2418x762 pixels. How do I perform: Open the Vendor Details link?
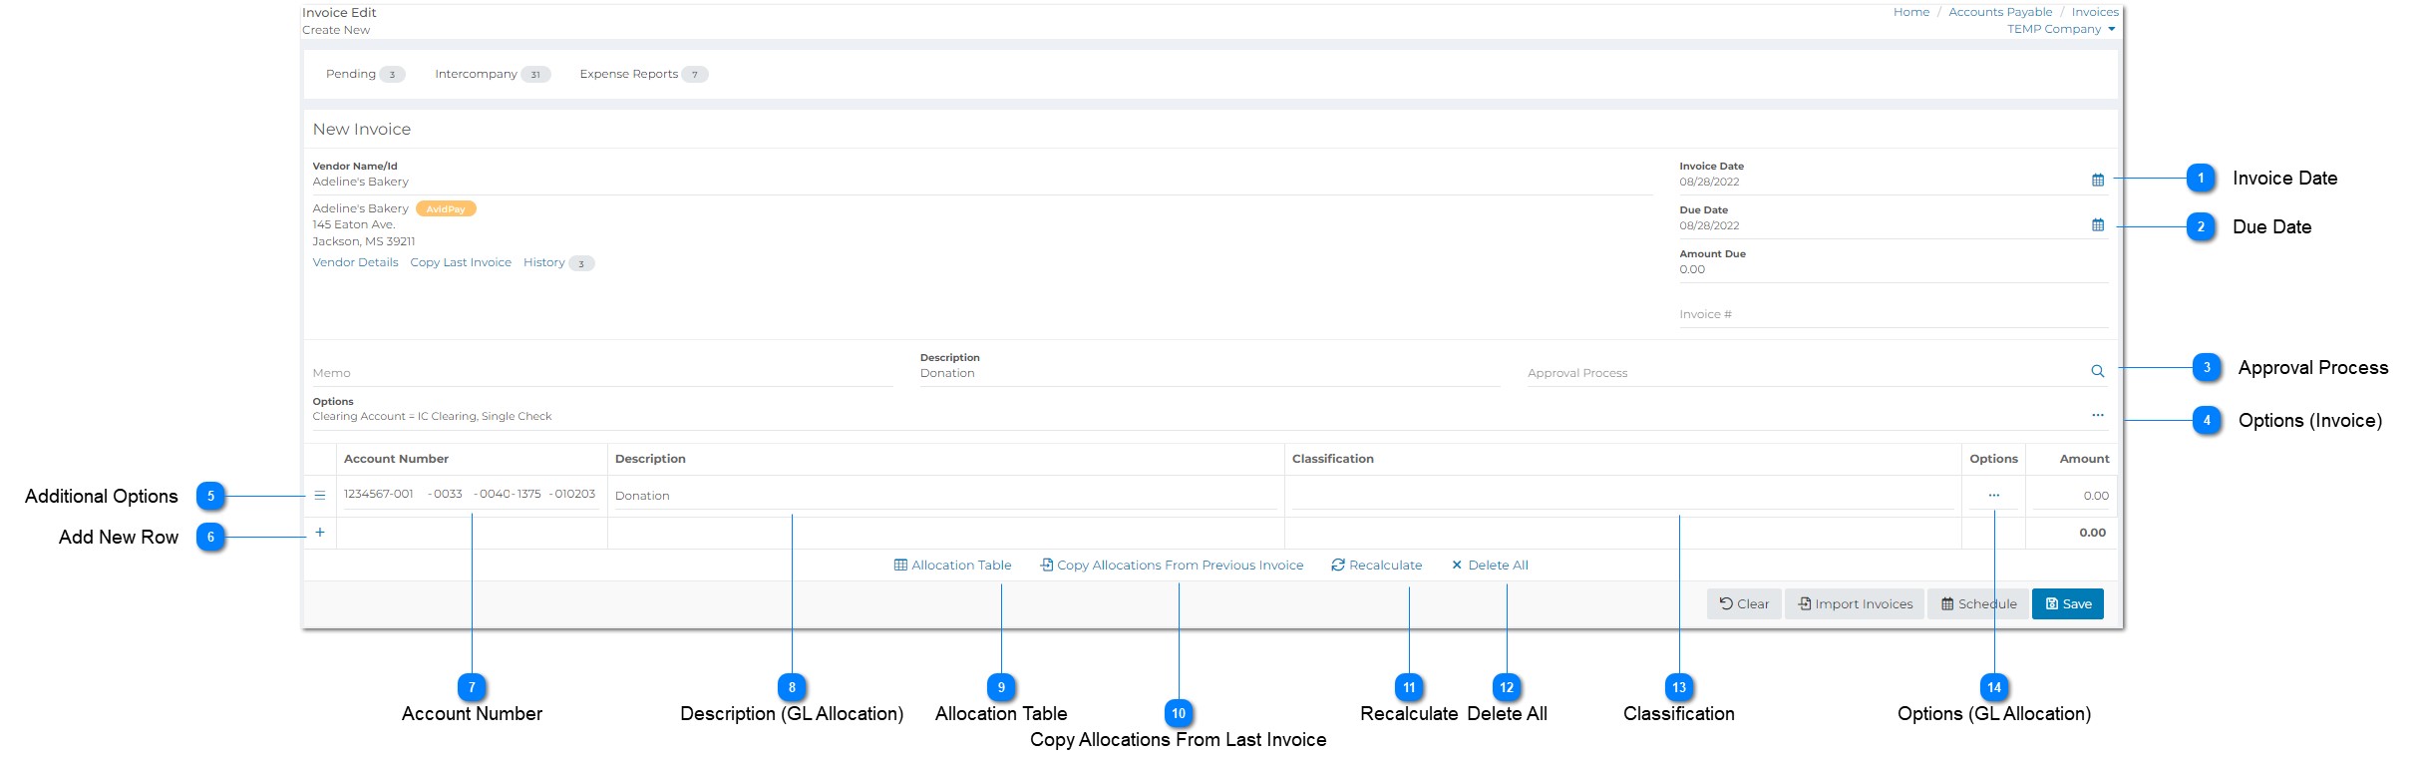[355, 262]
